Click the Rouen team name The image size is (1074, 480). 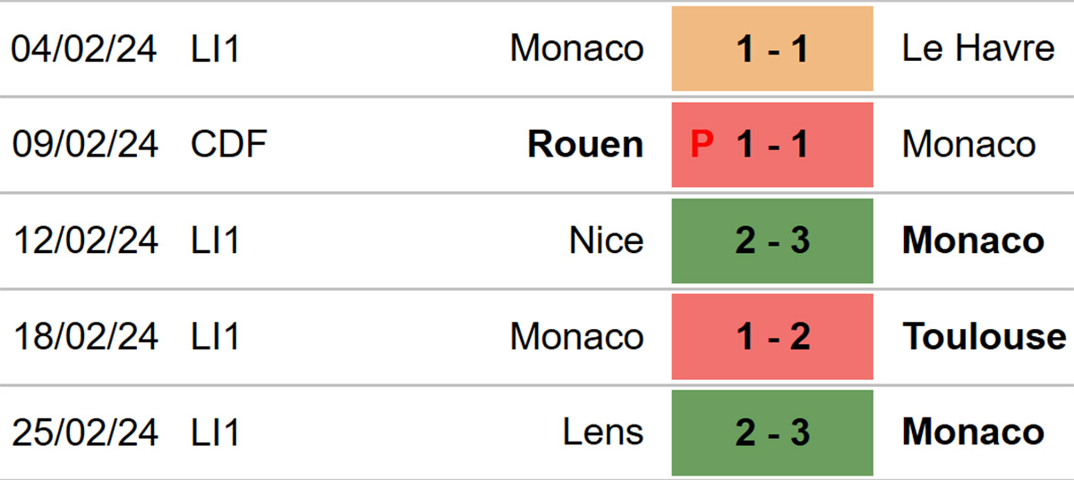(x=585, y=145)
